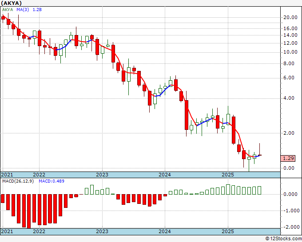The image size is (302, 242).
Task: Select 2023 on the price timeline
Action: 102,175
